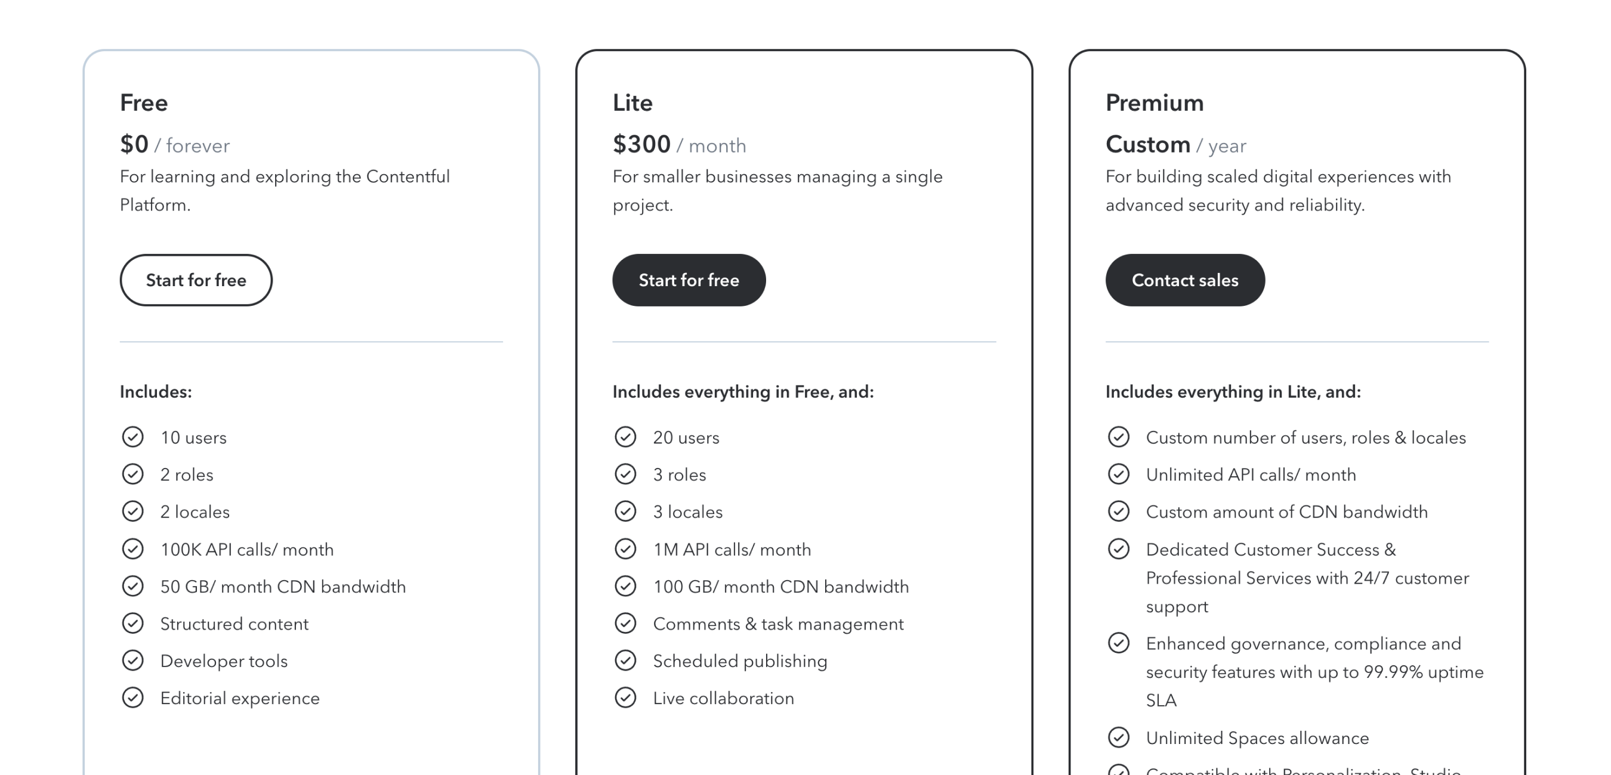Image resolution: width=1611 pixels, height=775 pixels.
Task: Click the checkmark beside 100K API calls/ month
Action: click(x=132, y=548)
